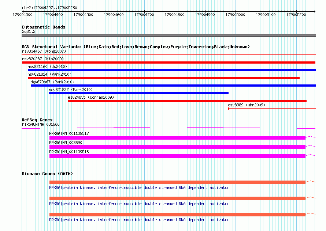Screen dimensions: 326x231
Task: Click ruler position 179004300
Action: point(22,15)
